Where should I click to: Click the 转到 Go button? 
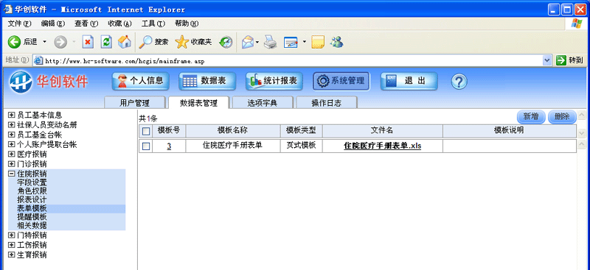pos(569,60)
